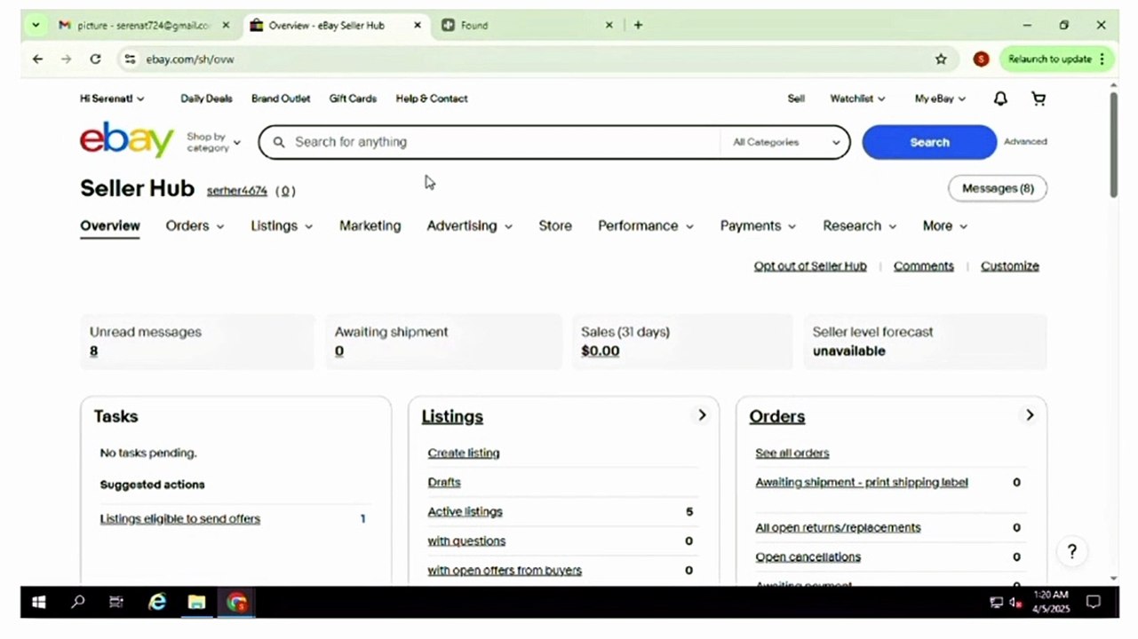Open the help question mark button
Image resolution: width=1138 pixels, height=639 pixels.
(x=1072, y=552)
